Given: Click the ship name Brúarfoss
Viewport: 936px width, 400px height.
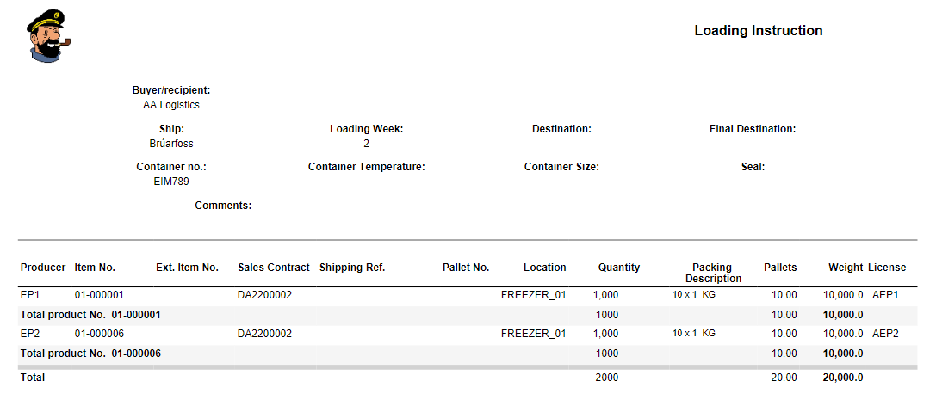Looking at the screenshot, I should pos(170,144).
